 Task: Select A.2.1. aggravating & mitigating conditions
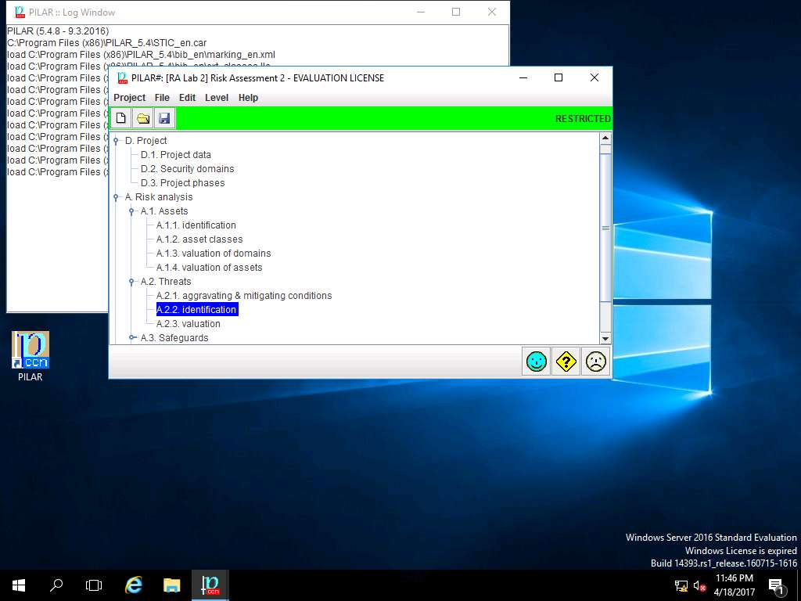244,296
